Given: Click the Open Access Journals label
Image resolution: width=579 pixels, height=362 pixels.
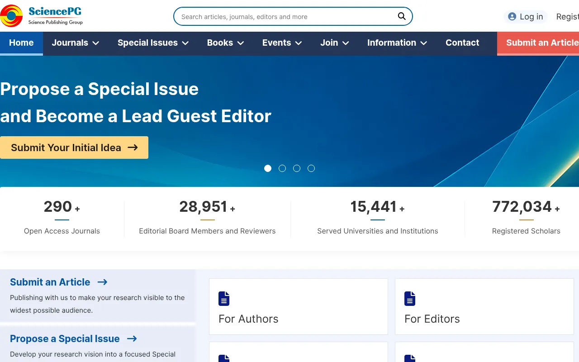Looking at the screenshot, I should [62, 231].
